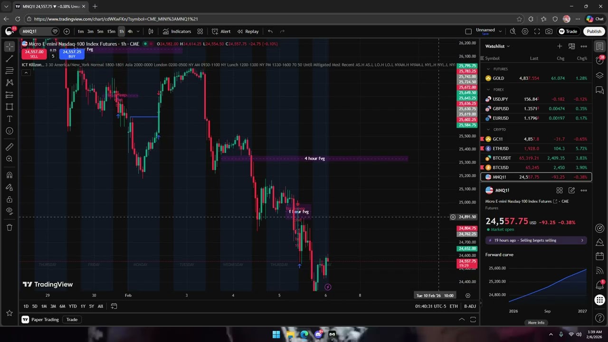The height and width of the screenshot is (342, 608).
Task: Enter fullscreen mode
Action: coord(537,31)
